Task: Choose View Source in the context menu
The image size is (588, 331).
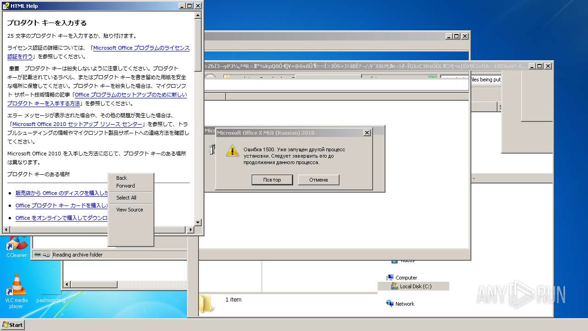Action: pos(130,210)
